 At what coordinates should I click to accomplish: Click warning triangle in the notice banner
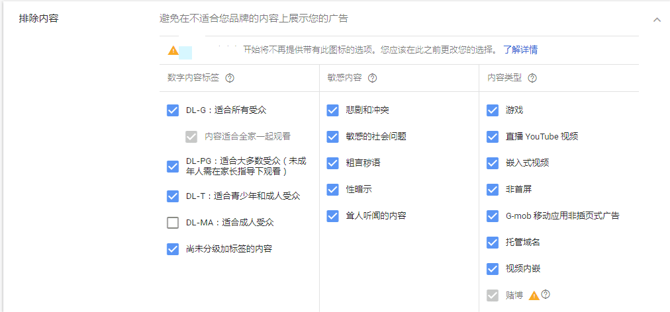(x=173, y=50)
